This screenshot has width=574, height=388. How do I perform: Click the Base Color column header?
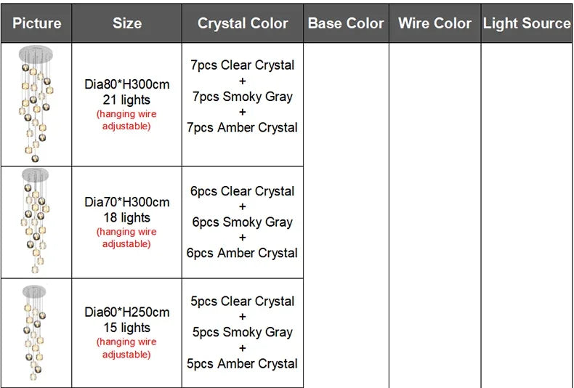(x=346, y=23)
